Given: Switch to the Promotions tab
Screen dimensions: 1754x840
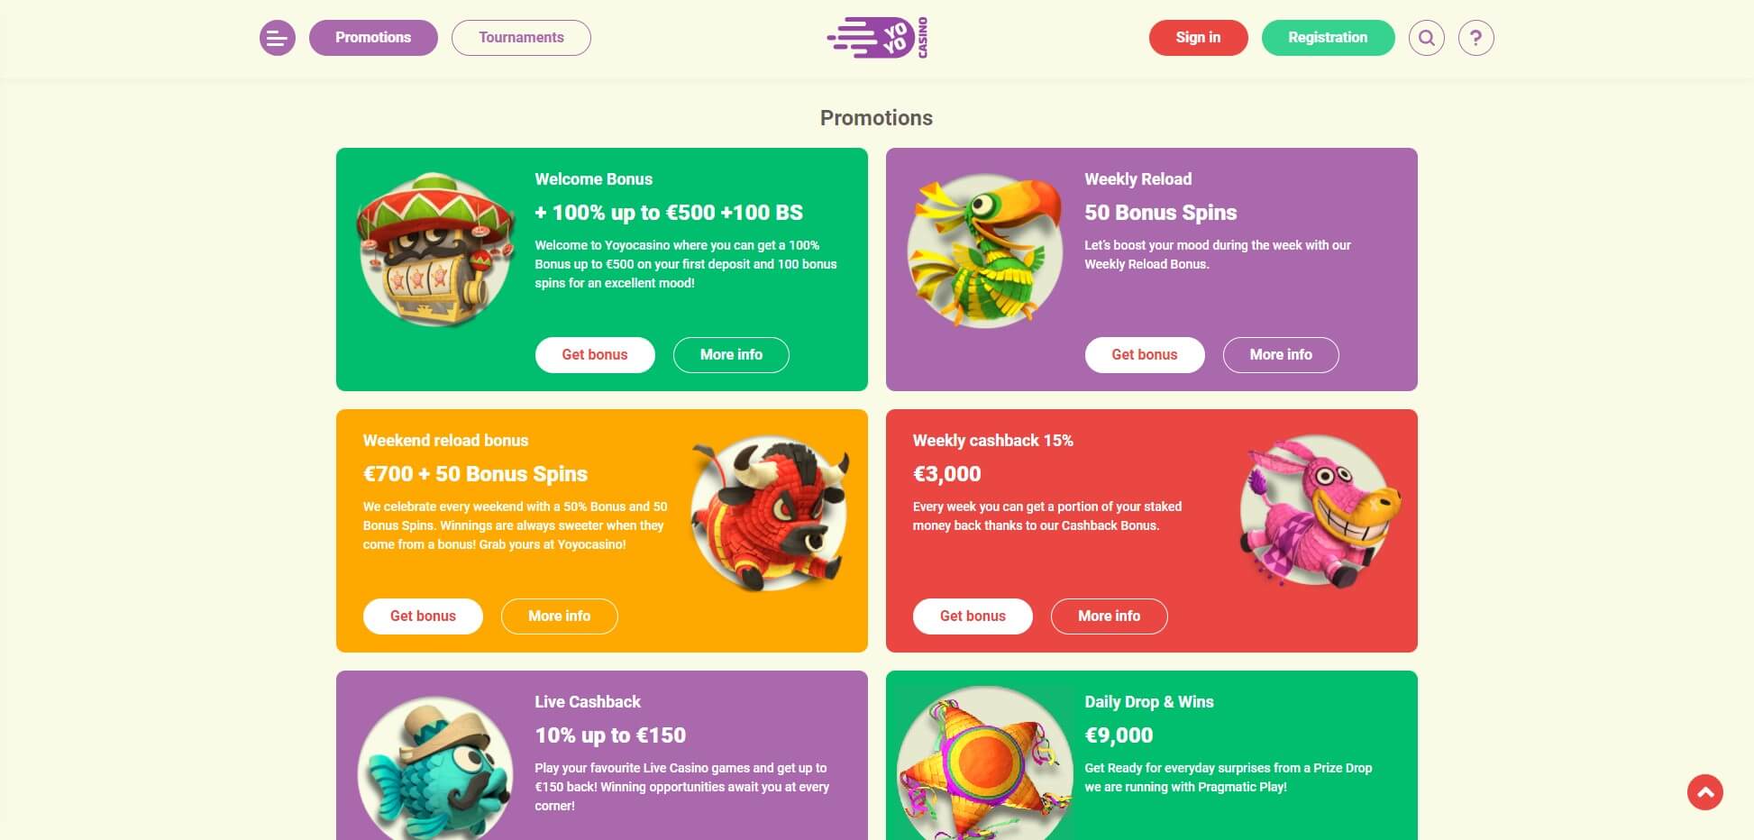Looking at the screenshot, I should [x=373, y=38].
